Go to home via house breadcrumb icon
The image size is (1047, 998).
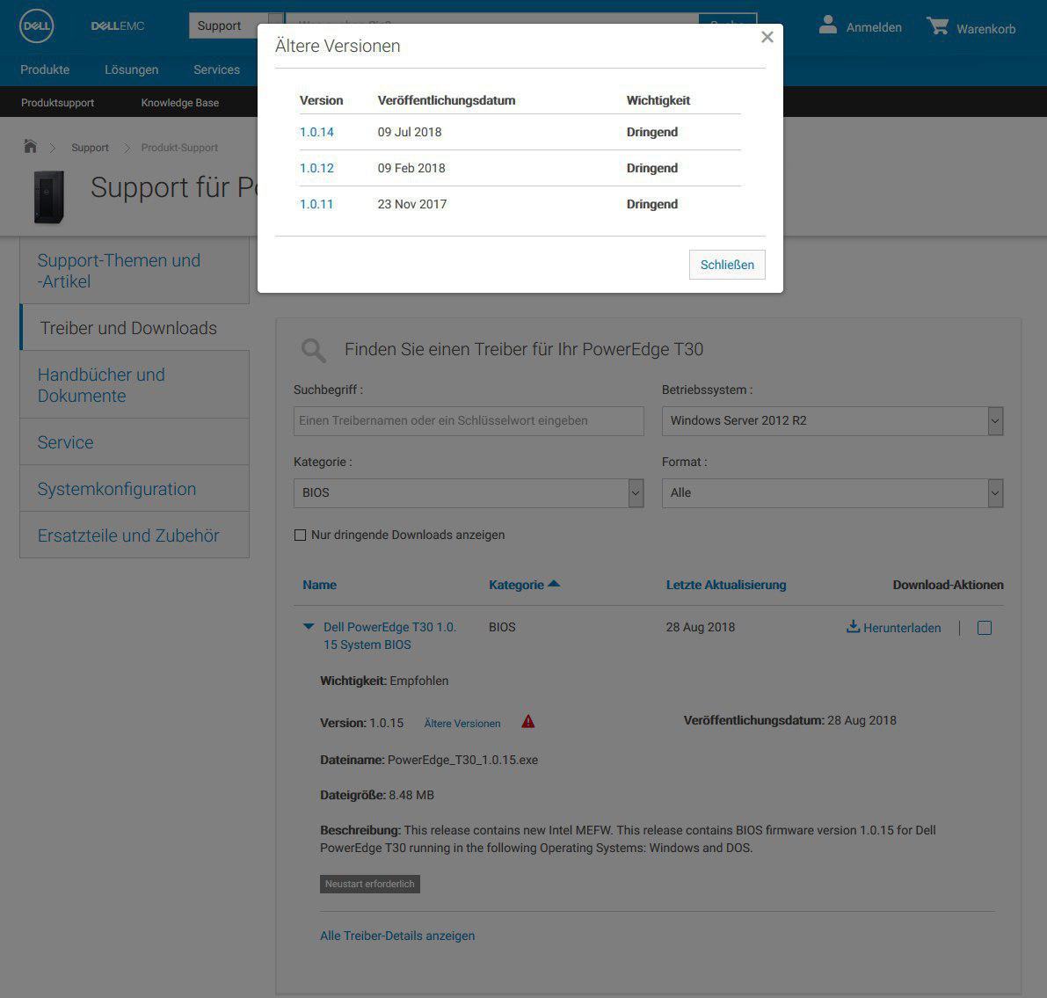coord(30,146)
